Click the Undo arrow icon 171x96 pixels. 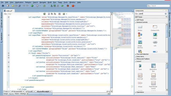click(24, 6)
